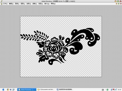Image resolution: width=122 pixels, height=91 pixels.
Task: Open the 视图(V) View menu
Action: coord(41,4)
